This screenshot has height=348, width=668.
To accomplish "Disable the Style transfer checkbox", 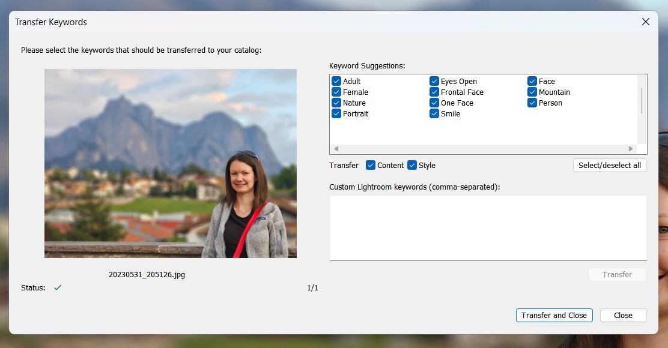I will pos(412,165).
